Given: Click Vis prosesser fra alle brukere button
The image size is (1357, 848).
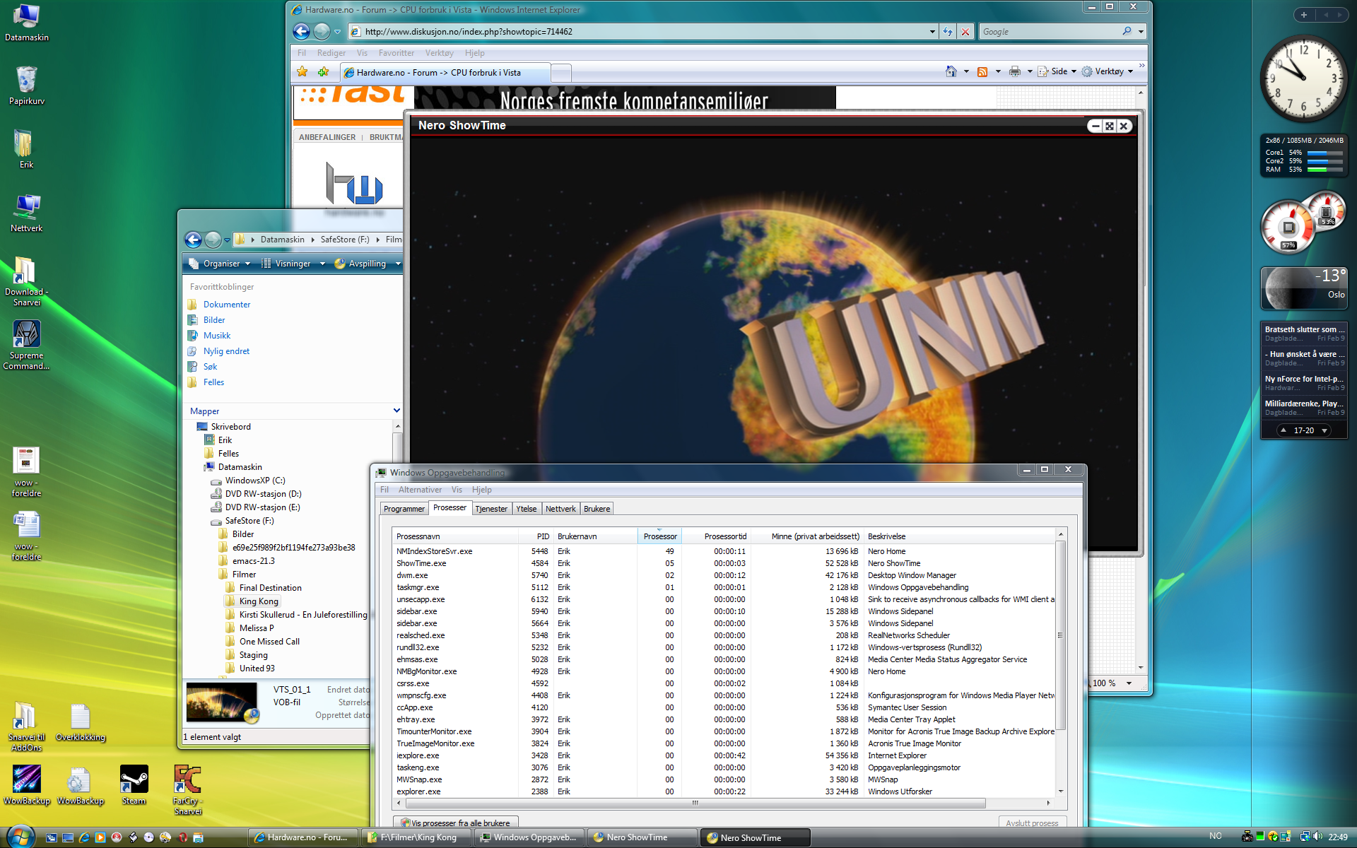Looking at the screenshot, I should [x=456, y=823].
